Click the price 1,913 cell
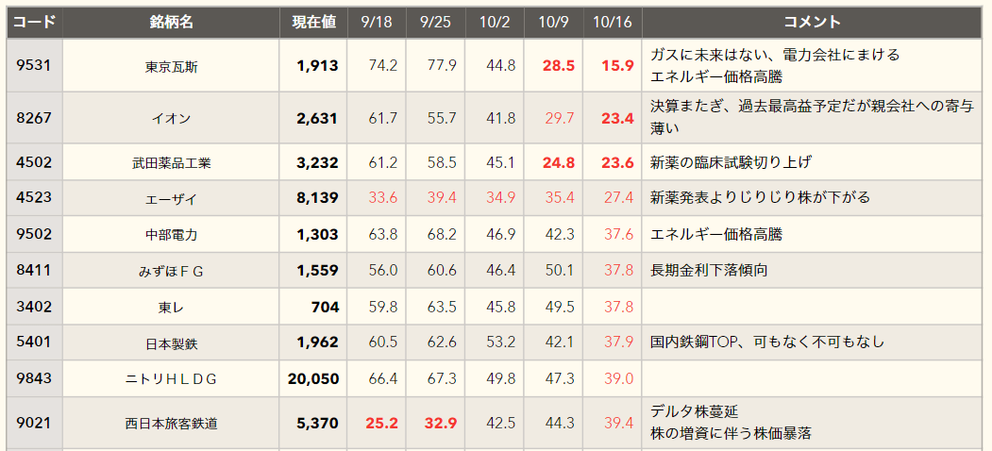Image resolution: width=992 pixels, height=451 pixels. tap(313, 66)
